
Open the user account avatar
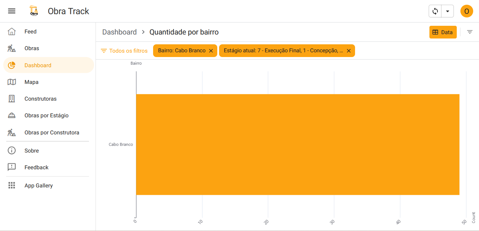467,11
